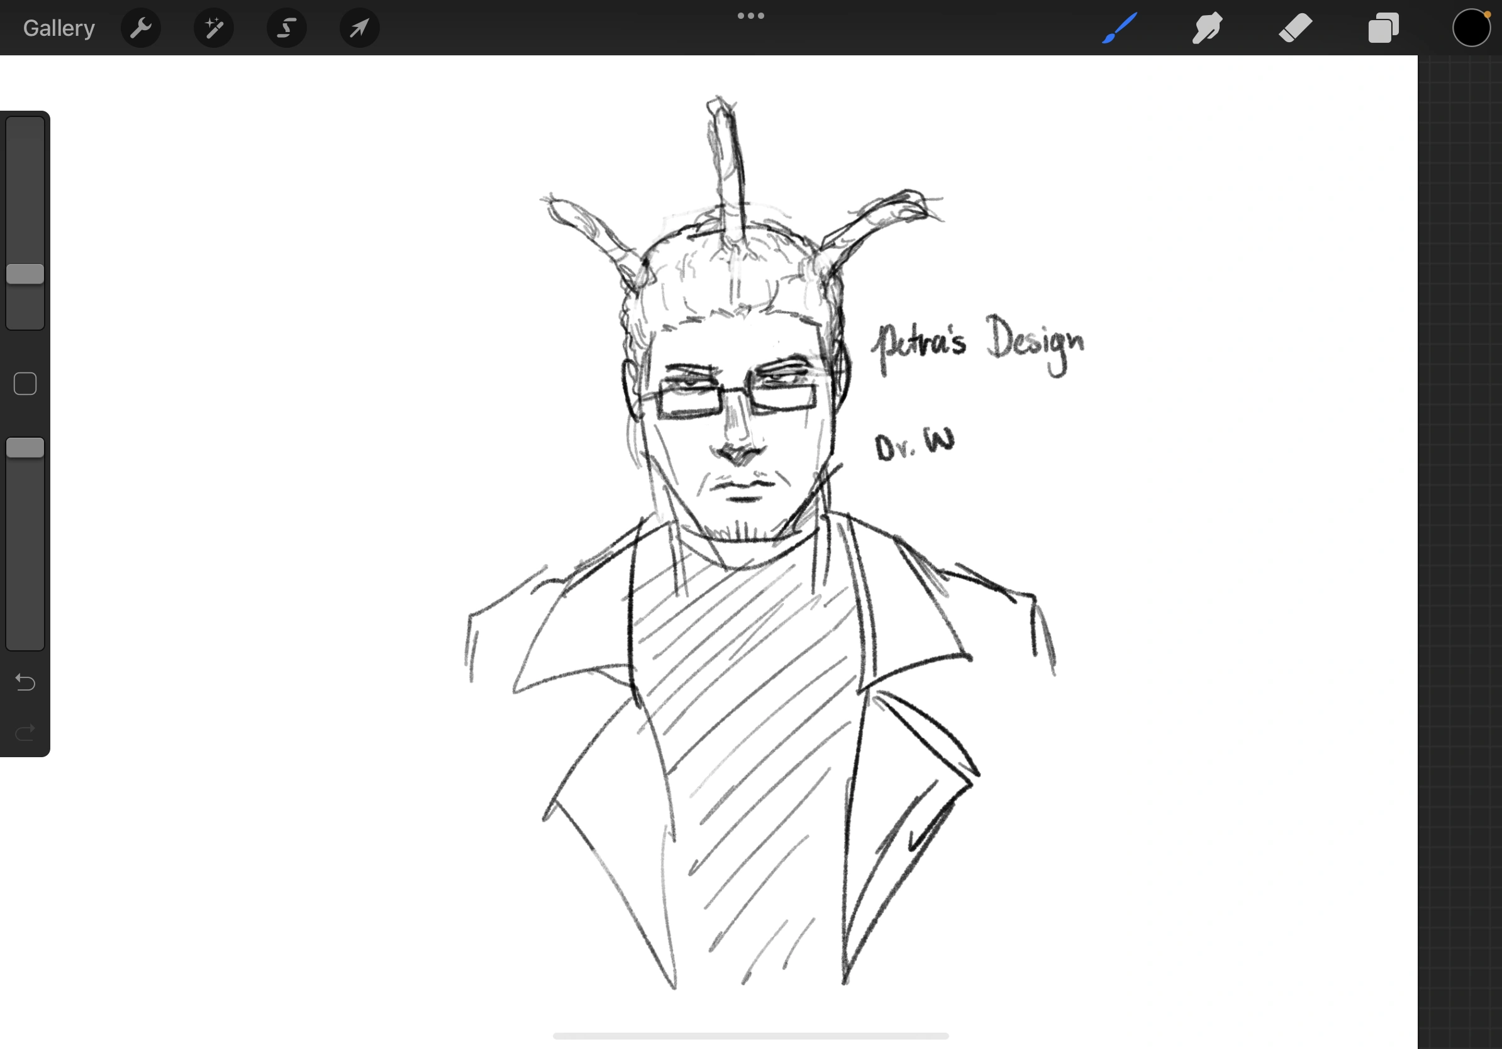Click the redo arrow in sidebar
The image size is (1502, 1049).
(25, 733)
